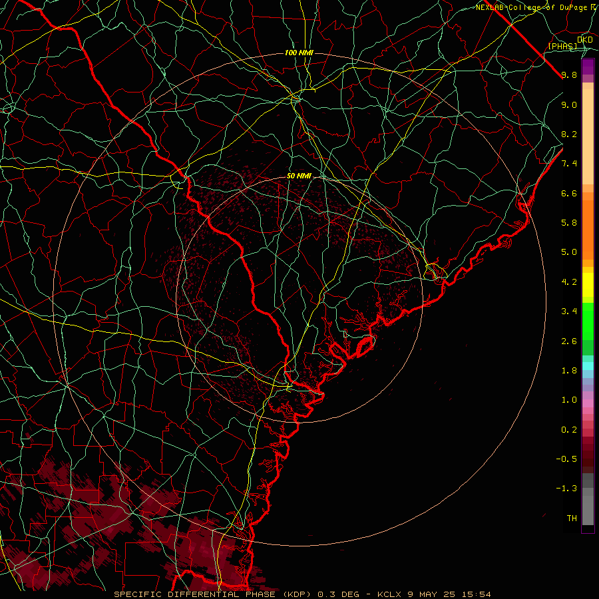The width and height of the screenshot is (599, 599).
Task: Select the bright green segment of the color bar
Action: pos(588,321)
